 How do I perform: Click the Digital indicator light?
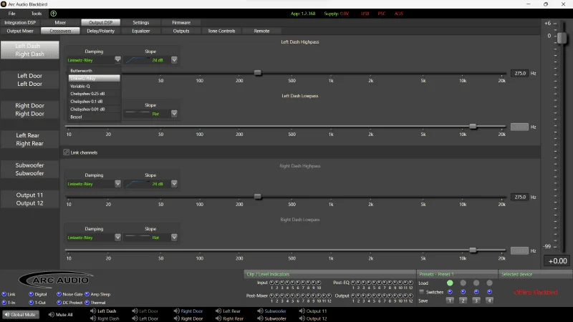click(x=31, y=294)
